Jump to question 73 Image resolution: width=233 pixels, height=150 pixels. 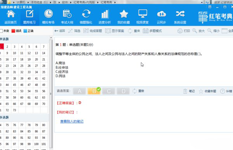[15, 110]
